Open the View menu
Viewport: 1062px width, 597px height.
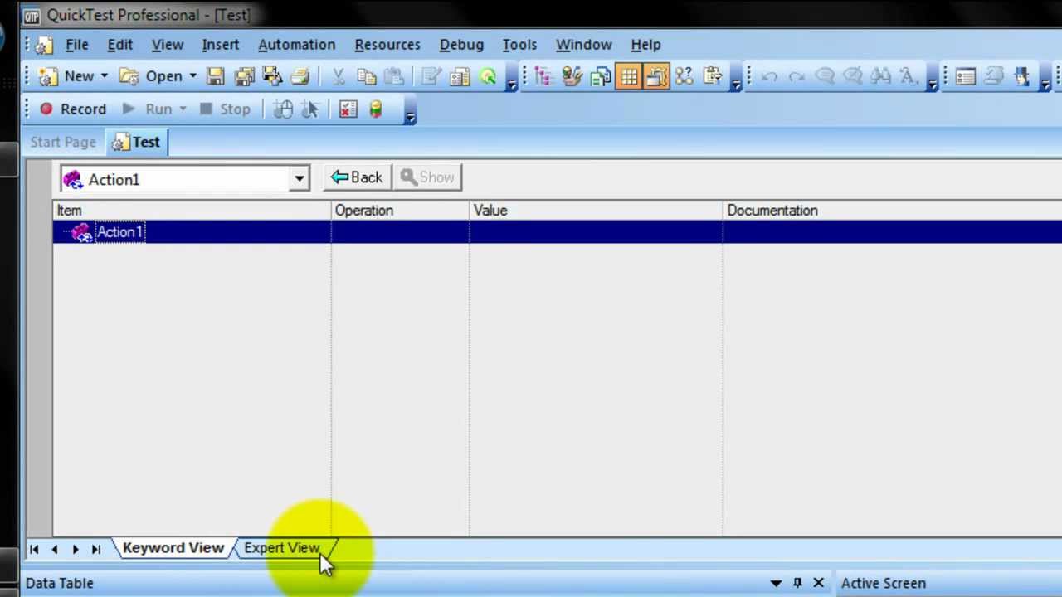coord(168,45)
